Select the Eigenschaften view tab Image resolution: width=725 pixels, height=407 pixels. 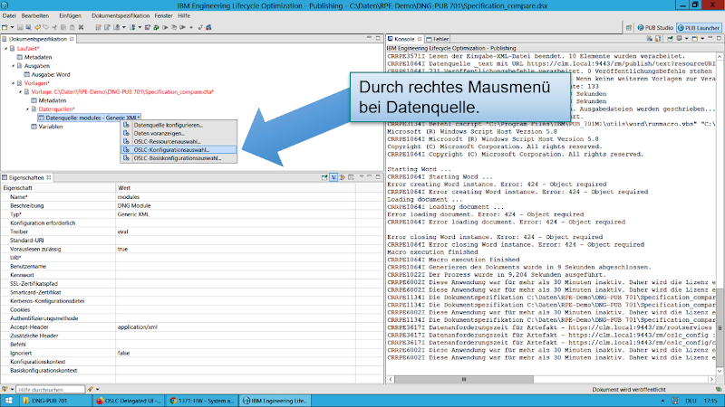[26, 177]
